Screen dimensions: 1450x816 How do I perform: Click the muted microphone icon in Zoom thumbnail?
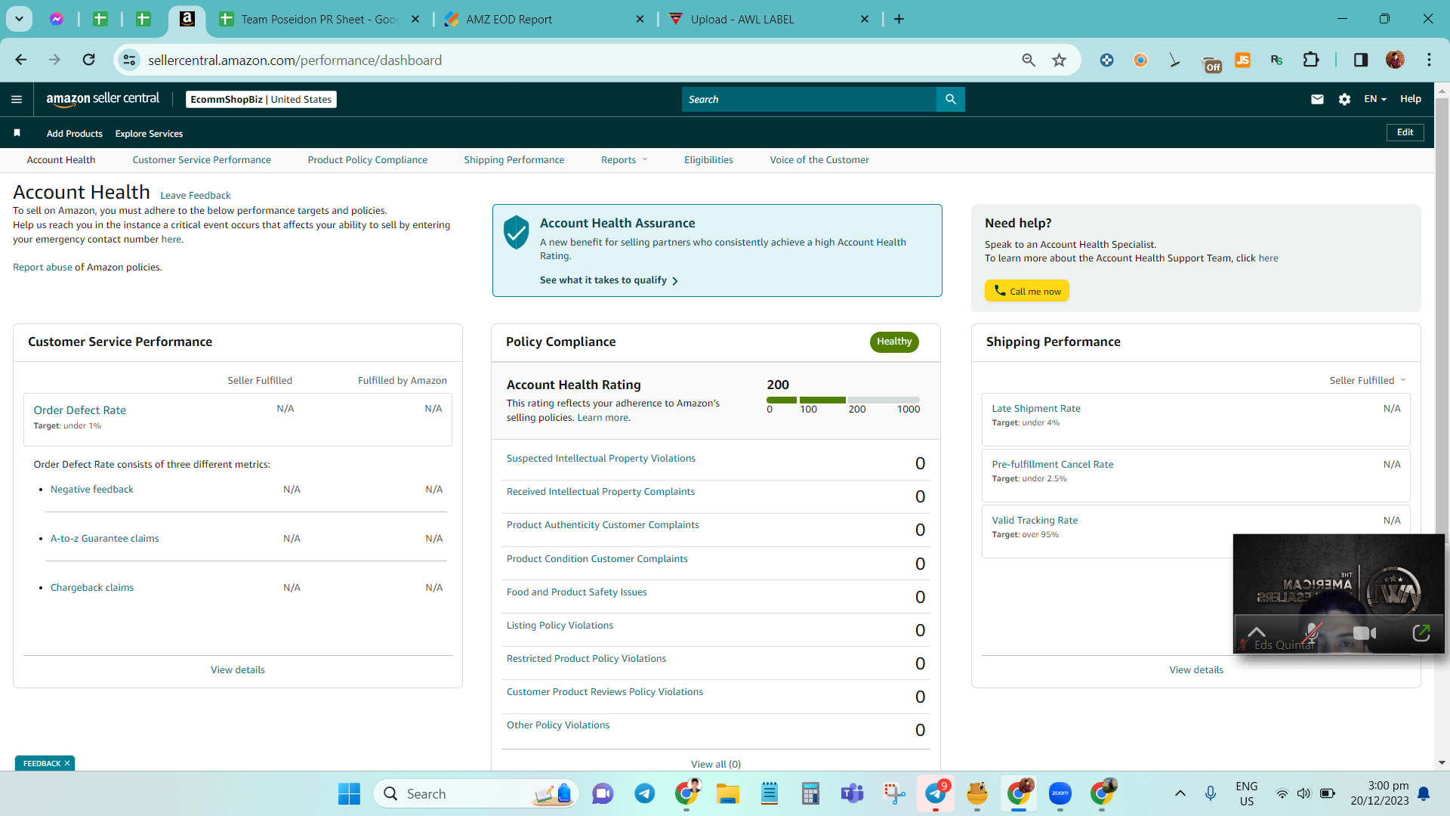[x=1313, y=633]
